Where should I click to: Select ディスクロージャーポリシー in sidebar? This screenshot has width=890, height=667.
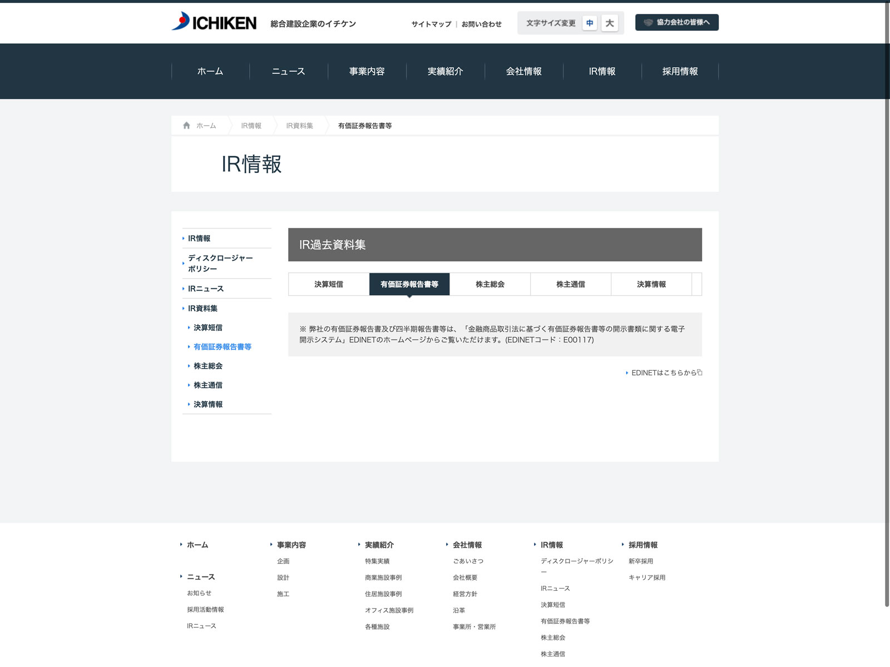point(220,263)
